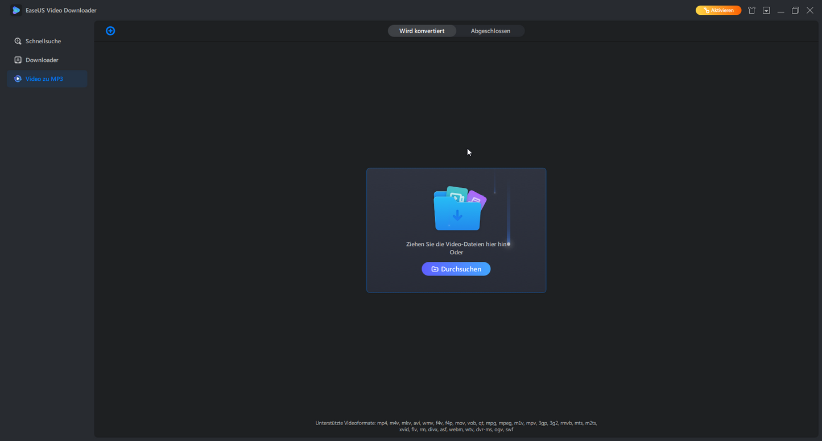Switch to the Abgeschlossen tab
The image size is (822, 441).
pos(490,31)
